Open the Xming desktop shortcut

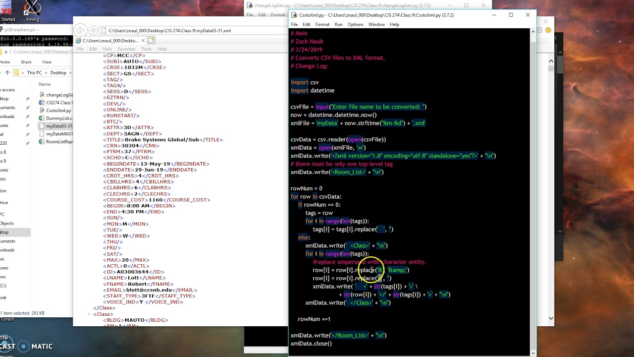pyautogui.click(x=33, y=11)
